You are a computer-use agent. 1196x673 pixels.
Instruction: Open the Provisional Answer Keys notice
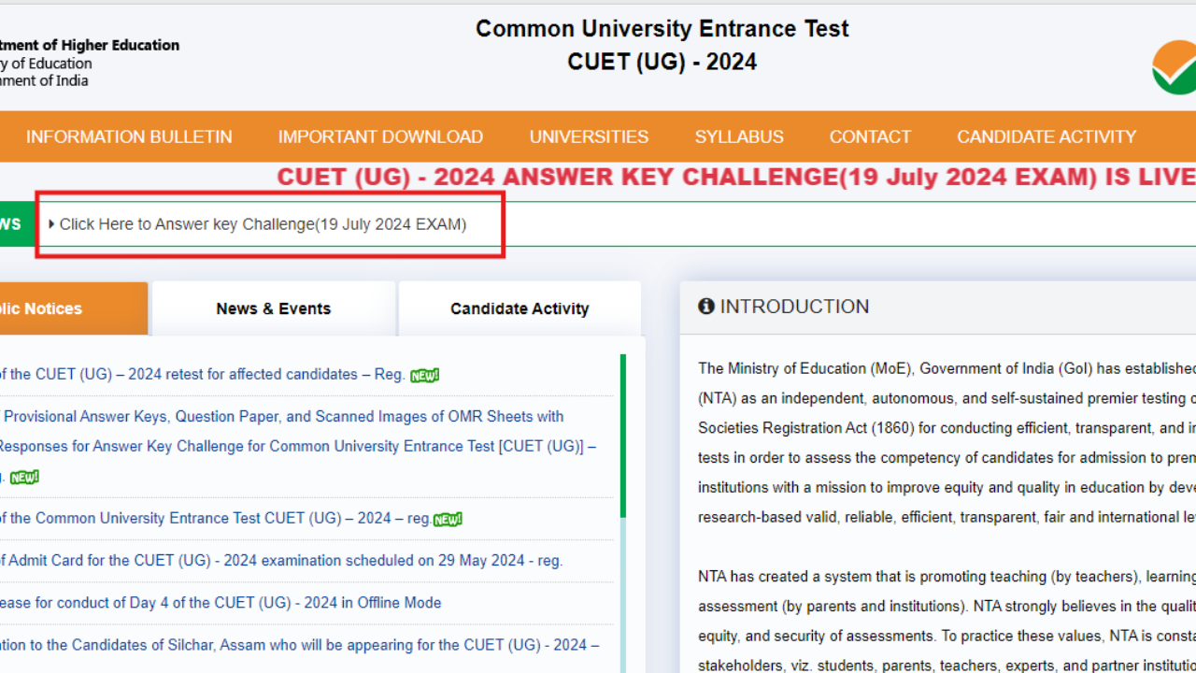click(298, 446)
